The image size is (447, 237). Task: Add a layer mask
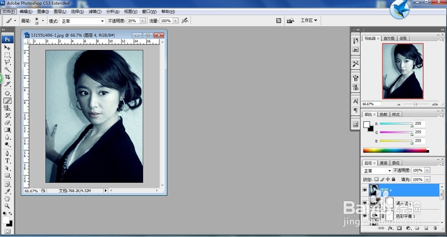coord(399,228)
